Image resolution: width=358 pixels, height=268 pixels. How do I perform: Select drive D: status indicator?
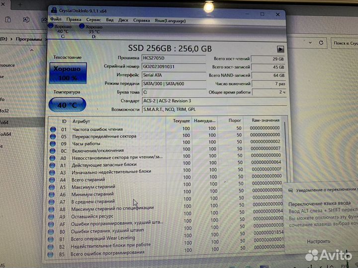[x=91, y=31]
